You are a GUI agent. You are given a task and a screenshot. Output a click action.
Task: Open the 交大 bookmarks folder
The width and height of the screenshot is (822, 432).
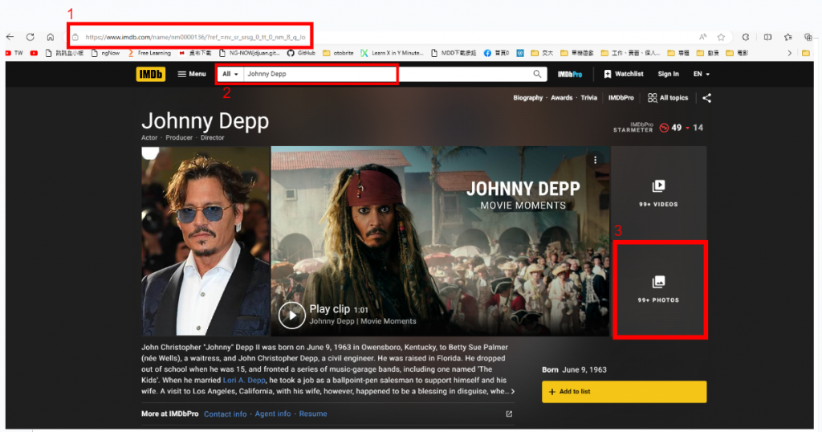[542, 53]
